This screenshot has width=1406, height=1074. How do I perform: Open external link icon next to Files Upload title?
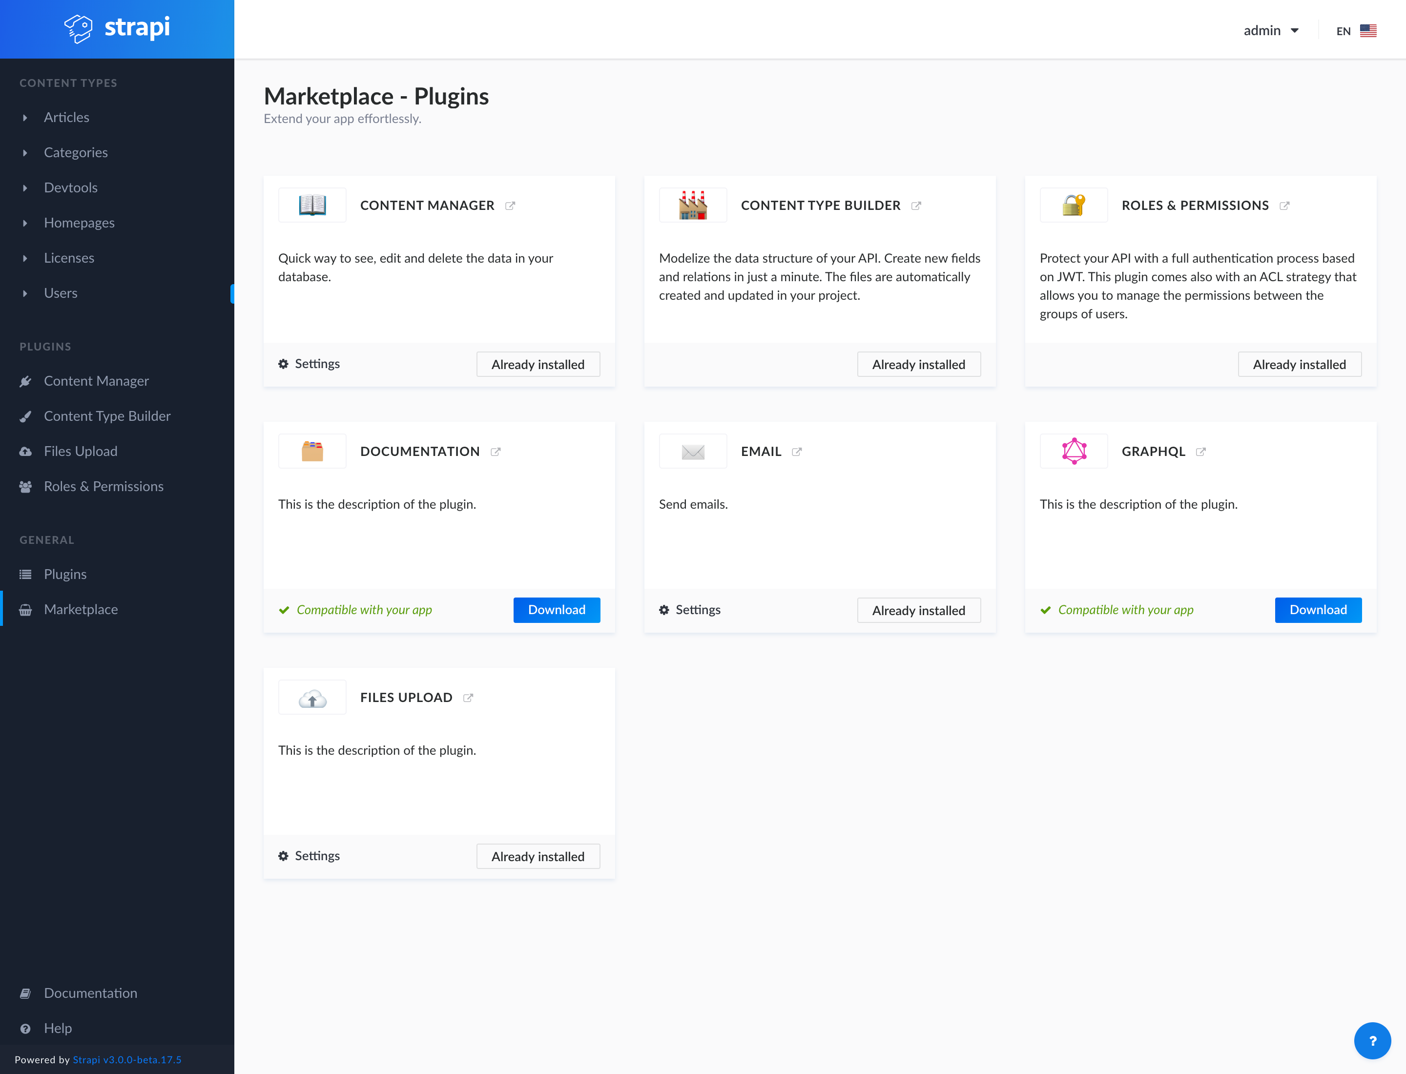tap(468, 698)
